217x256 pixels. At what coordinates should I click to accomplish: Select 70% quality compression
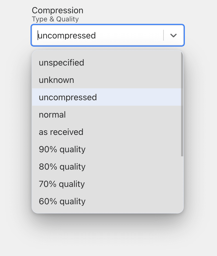pyautogui.click(x=62, y=184)
